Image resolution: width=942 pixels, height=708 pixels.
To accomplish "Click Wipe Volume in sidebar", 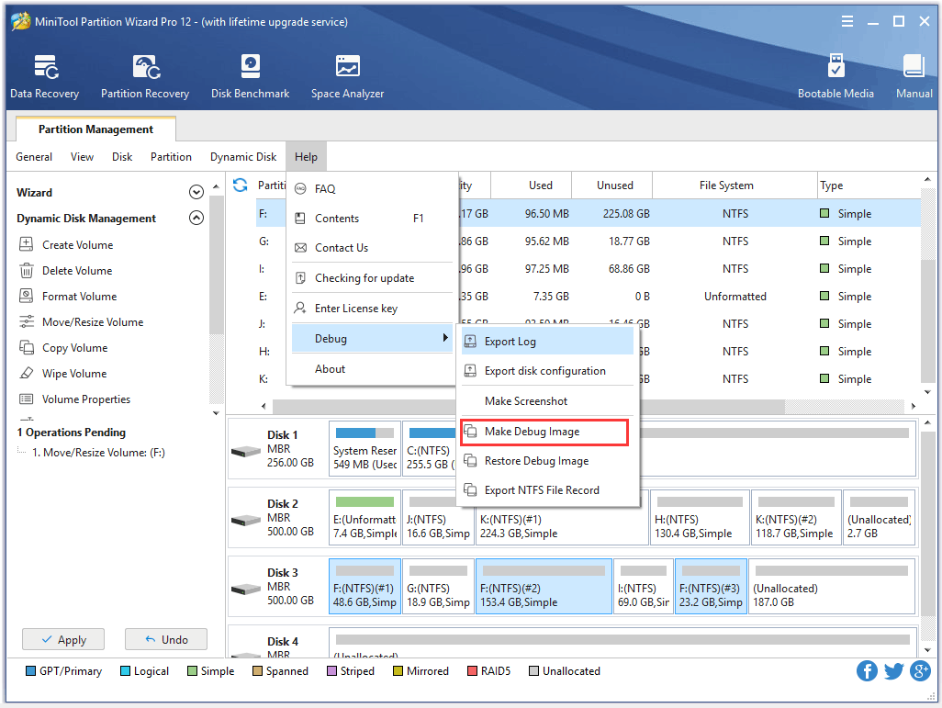I will (74, 374).
